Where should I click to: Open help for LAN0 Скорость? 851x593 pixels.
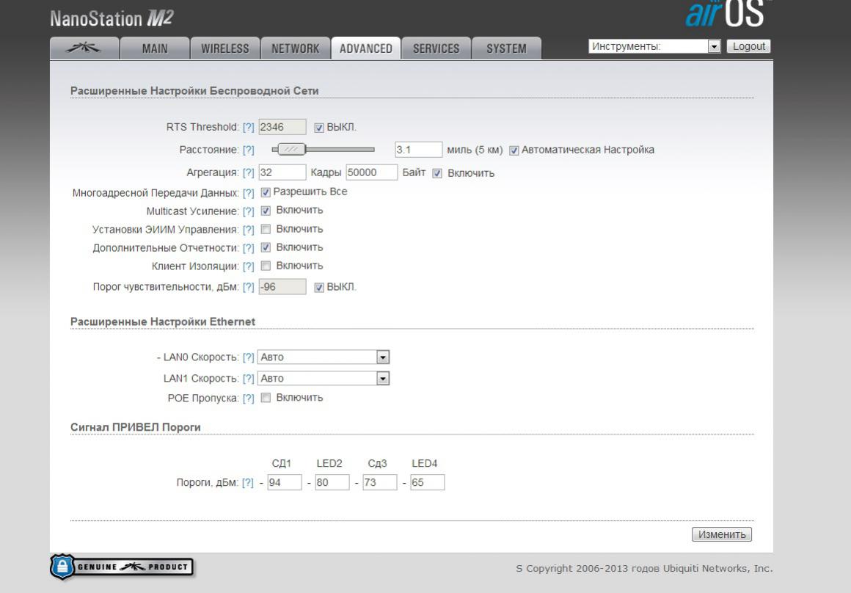248,357
